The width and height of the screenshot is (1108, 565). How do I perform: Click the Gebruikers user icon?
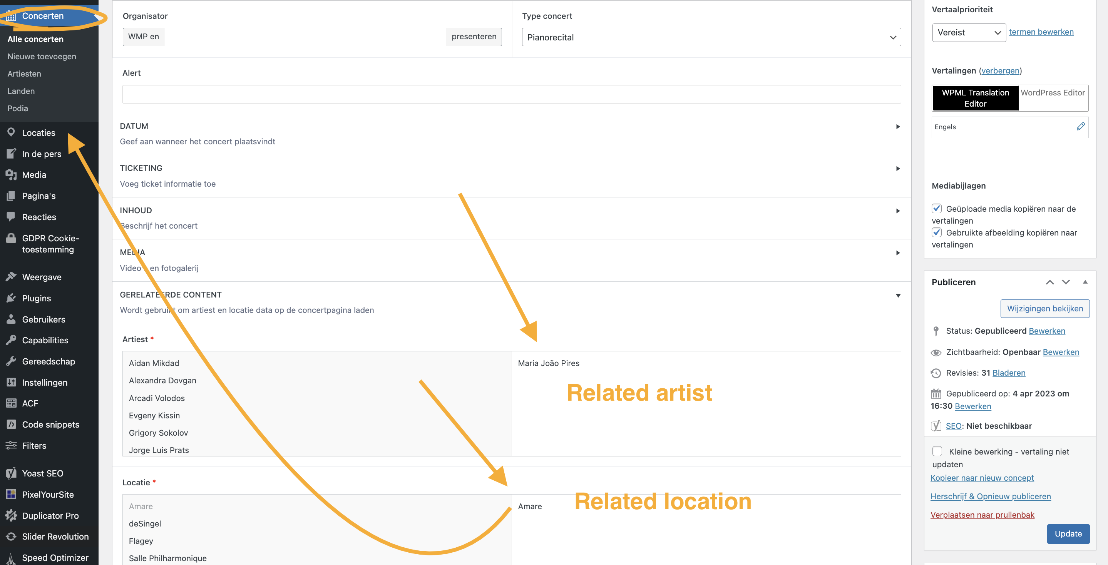pos(11,319)
